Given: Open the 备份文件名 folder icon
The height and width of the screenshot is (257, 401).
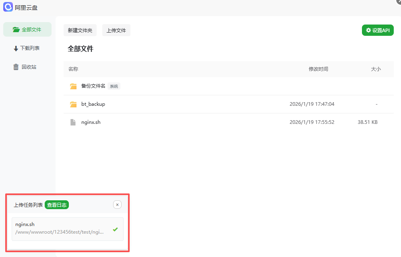Looking at the screenshot, I should pyautogui.click(x=73, y=86).
